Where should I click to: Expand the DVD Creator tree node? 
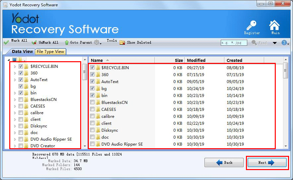[x=15, y=146]
